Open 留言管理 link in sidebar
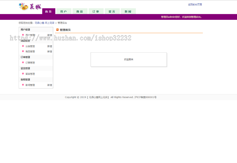This screenshot has height=163, width=237. (30, 74)
